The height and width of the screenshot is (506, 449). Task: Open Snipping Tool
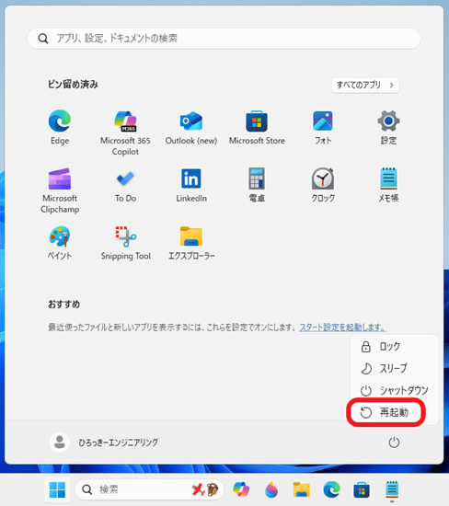125,243
